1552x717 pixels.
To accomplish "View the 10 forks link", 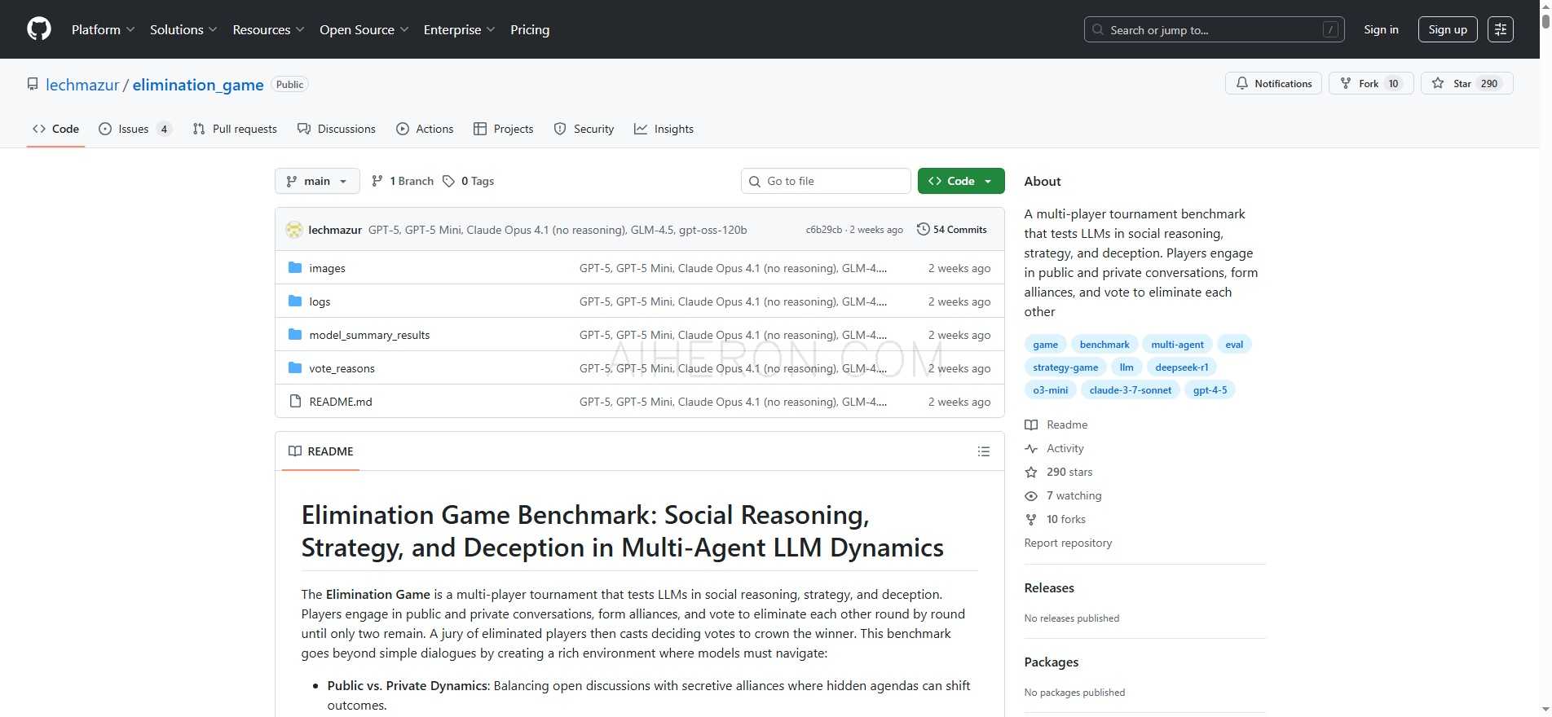I will (x=1056, y=519).
